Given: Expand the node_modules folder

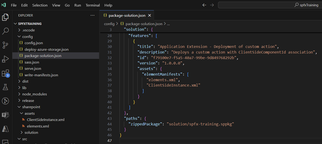Looking at the screenshot, I should click(x=34, y=94).
